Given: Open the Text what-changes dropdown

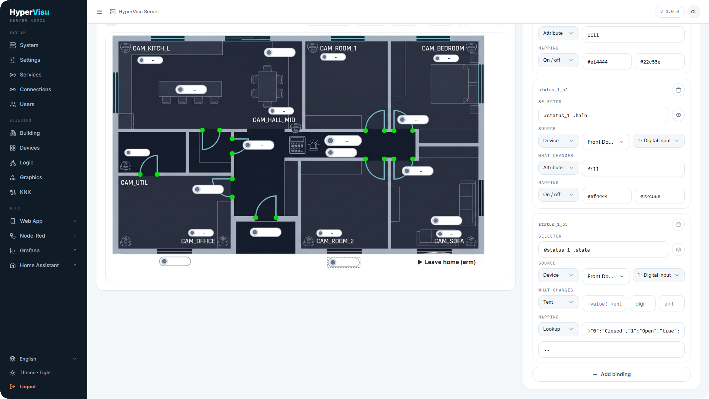Looking at the screenshot, I should point(558,302).
